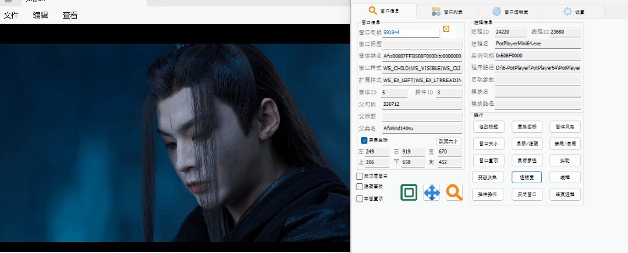628x253 pixels.
Task: Click the empty 模块路径 field
Action: tap(538, 104)
